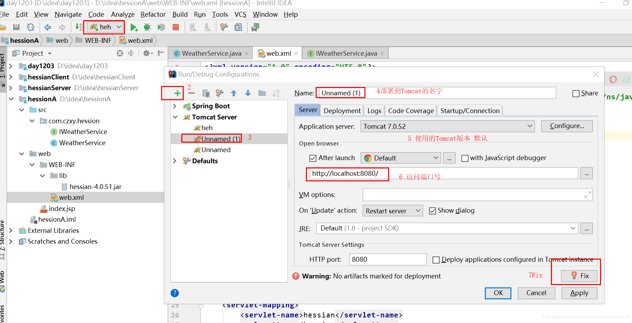Expand the VM options field icon

[587, 195]
